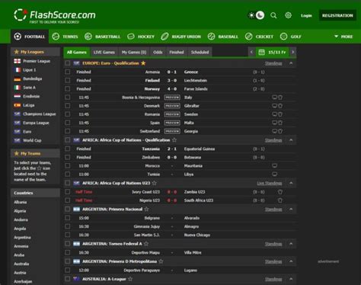Image resolution: width=361 pixels, height=285 pixels.
Task: Collapse Africa Cup of Nations Qualification section
Action: click(291, 140)
